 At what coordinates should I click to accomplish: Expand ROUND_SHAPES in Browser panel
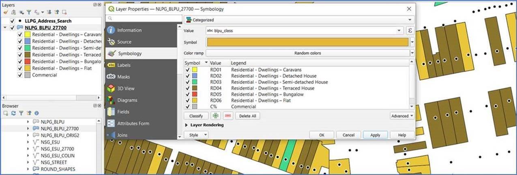point(28,169)
